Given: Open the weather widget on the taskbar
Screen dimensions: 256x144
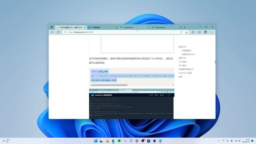Looking at the screenshot, I should (6, 141).
